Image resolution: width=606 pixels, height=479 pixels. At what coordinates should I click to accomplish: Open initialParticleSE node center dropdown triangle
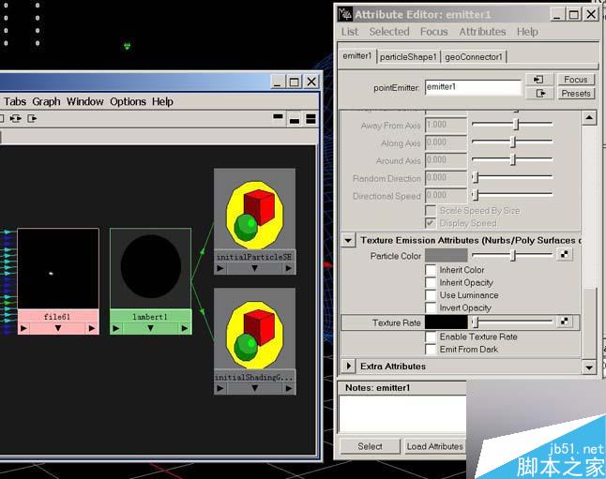(254, 268)
